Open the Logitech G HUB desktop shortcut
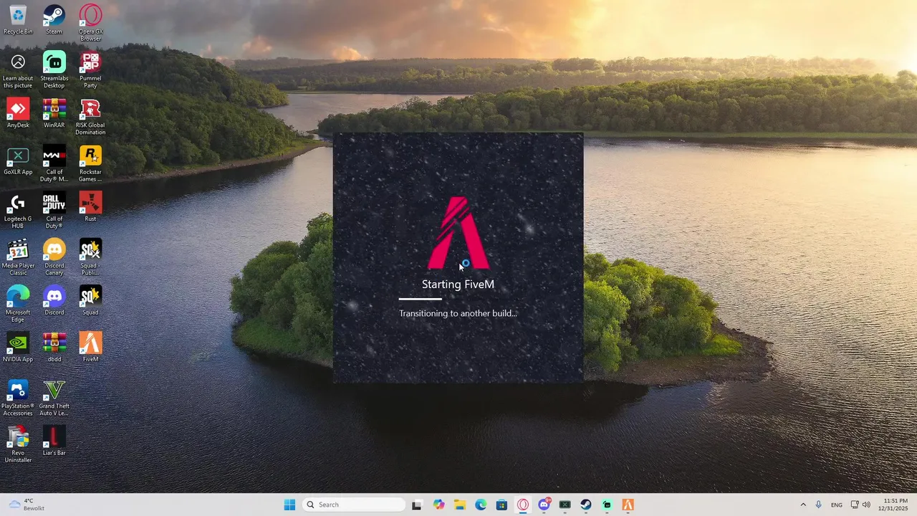Image resolution: width=917 pixels, height=516 pixels. (x=18, y=210)
